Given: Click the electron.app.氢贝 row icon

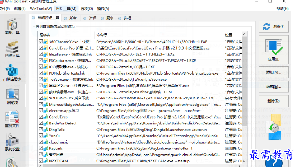Looking at the screenshot, I should click(x=46, y=111).
